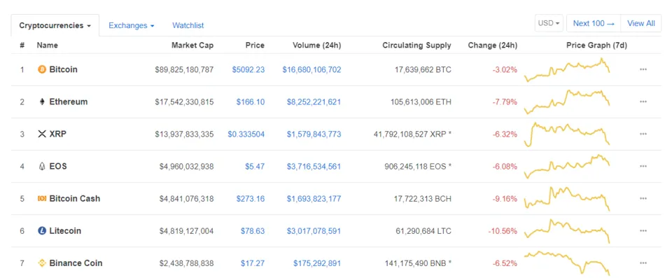Screen dimensions: 672x278
Task: Click the XRP logo icon
Action: [42, 134]
